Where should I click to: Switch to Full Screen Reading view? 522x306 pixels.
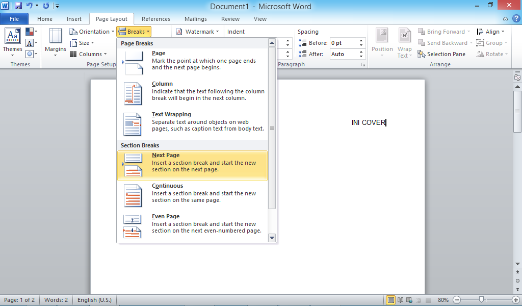click(x=401, y=300)
